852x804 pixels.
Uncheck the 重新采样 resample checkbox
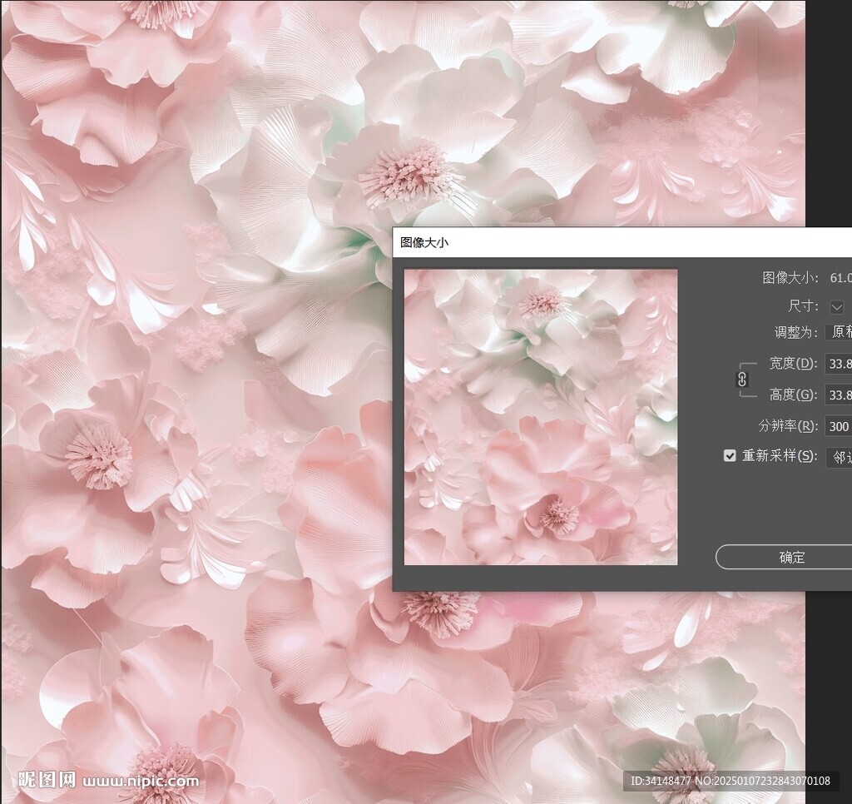(x=730, y=456)
